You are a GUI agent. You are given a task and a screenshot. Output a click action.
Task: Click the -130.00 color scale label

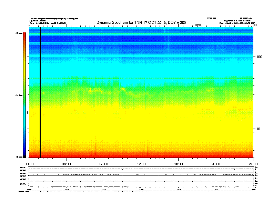(19, 33)
